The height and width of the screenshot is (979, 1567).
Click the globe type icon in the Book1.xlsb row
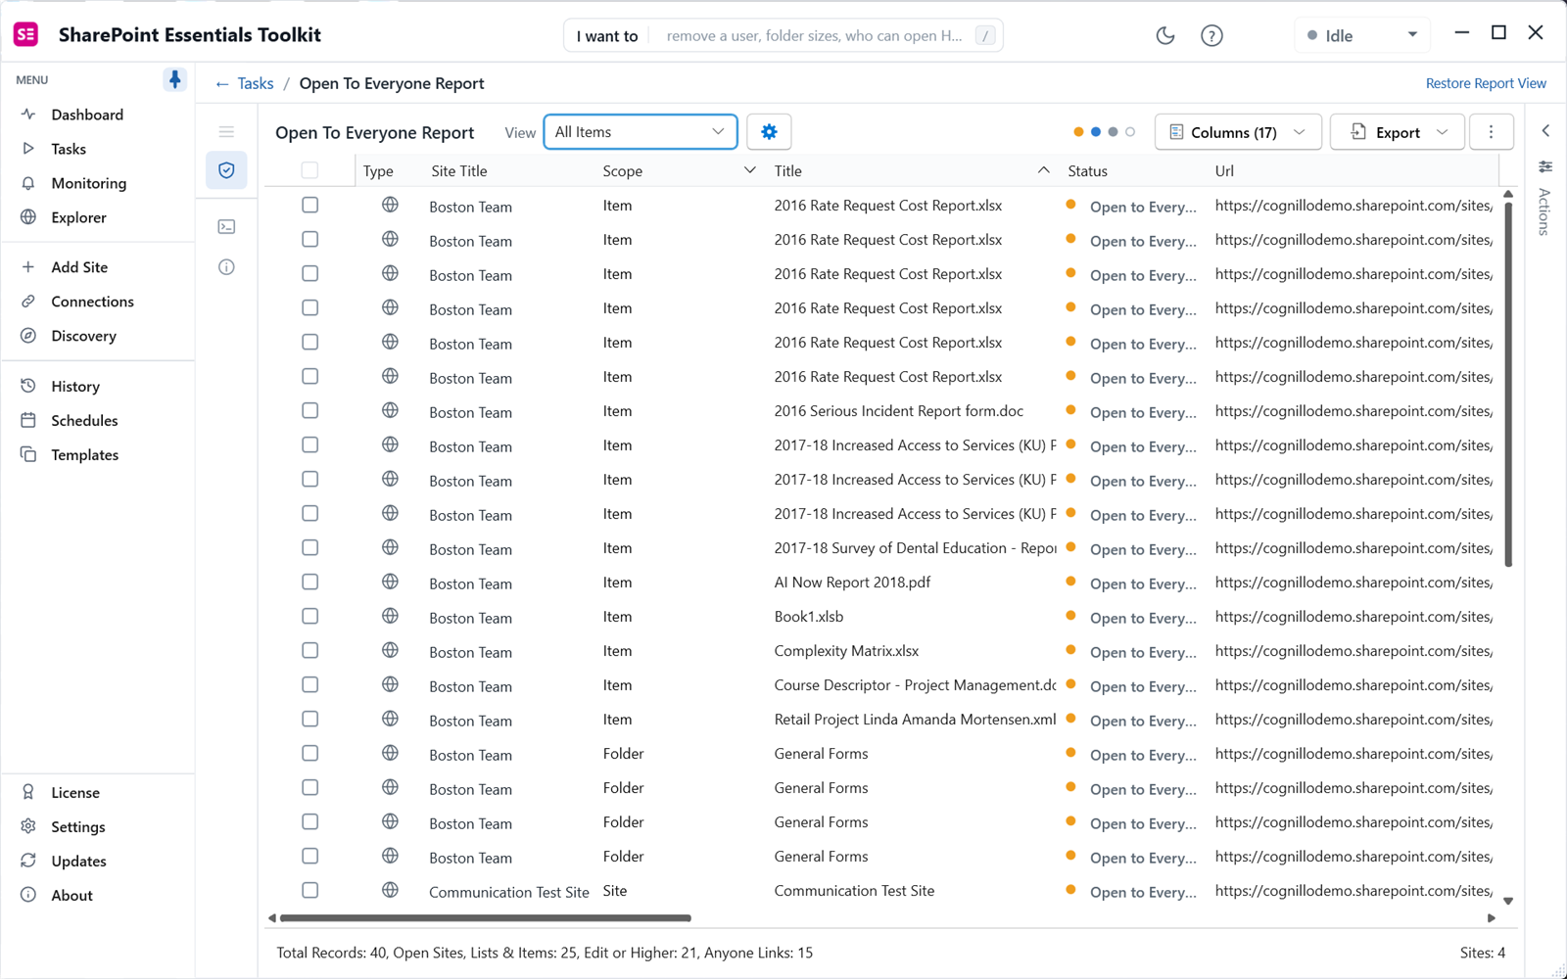click(x=390, y=616)
